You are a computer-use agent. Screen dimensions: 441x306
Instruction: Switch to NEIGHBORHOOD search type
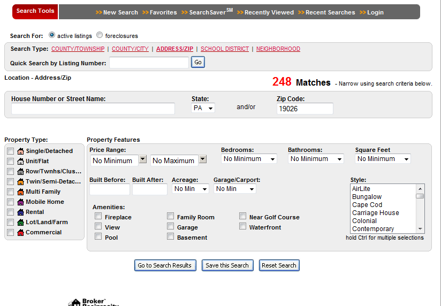tap(278, 49)
